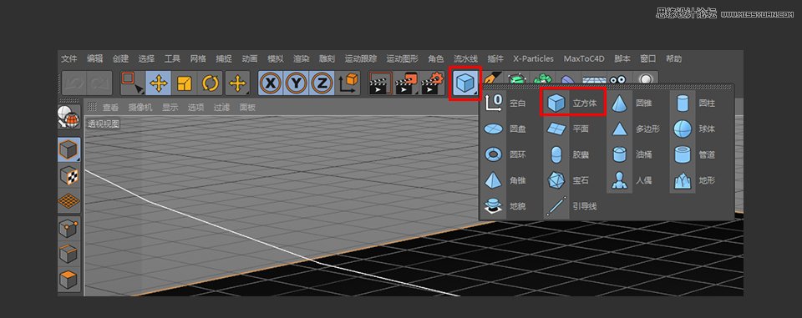Open the 运动图形 menu
The width and height of the screenshot is (802, 318).
coord(403,58)
